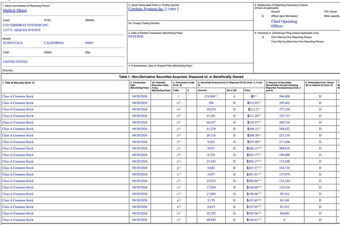This screenshot has height=225, width=340.
Task: Click the owned balance '87,533'
Action: [284, 207]
